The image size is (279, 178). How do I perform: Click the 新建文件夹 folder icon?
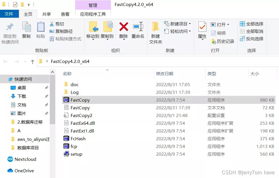(156, 27)
